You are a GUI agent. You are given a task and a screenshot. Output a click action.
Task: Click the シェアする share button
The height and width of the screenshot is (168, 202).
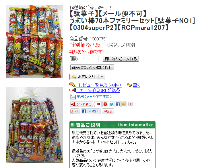pyautogui.click(x=81, y=104)
